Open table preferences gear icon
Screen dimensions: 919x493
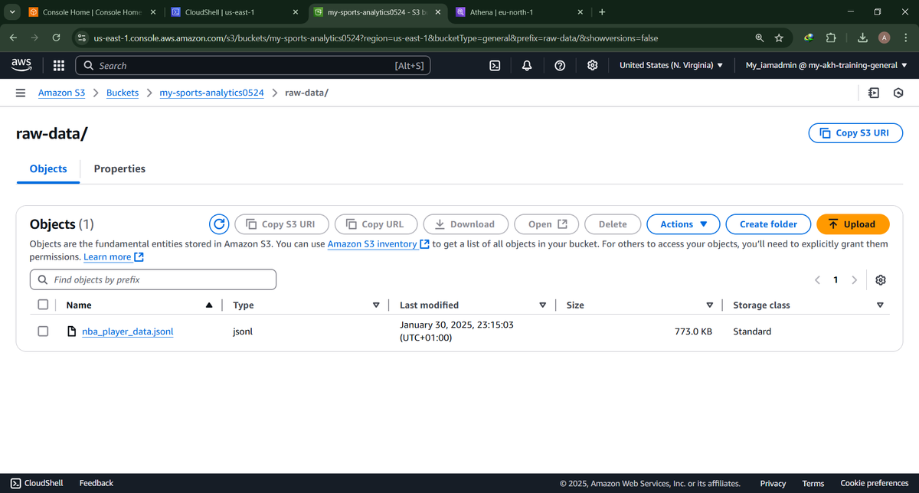[x=881, y=280]
